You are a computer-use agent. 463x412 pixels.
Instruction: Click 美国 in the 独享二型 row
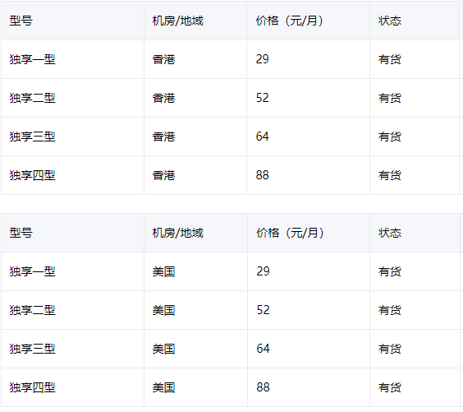tap(163, 310)
